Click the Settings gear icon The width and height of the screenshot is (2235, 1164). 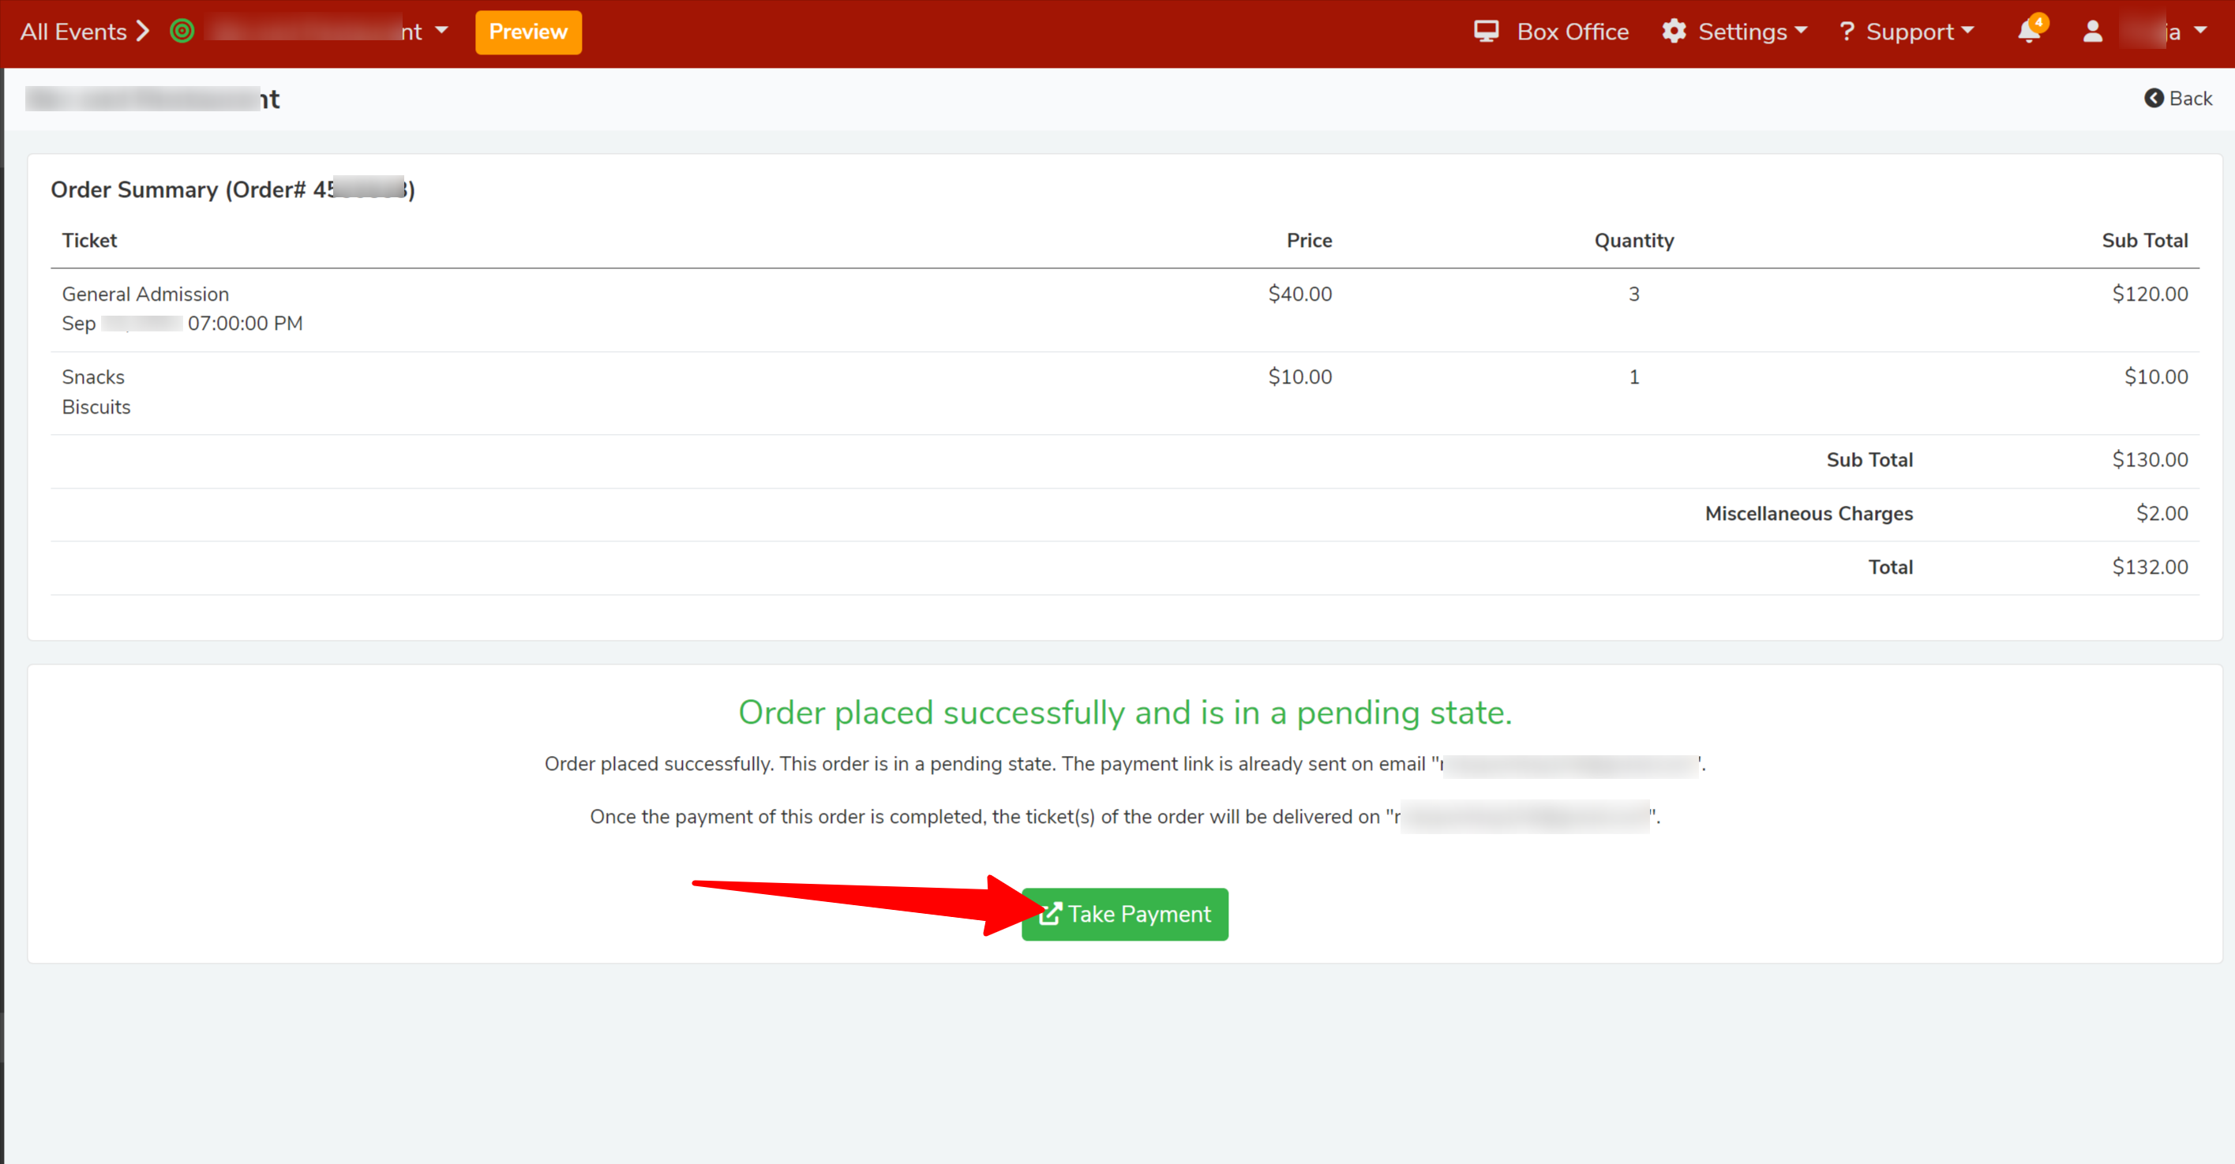coord(1674,32)
